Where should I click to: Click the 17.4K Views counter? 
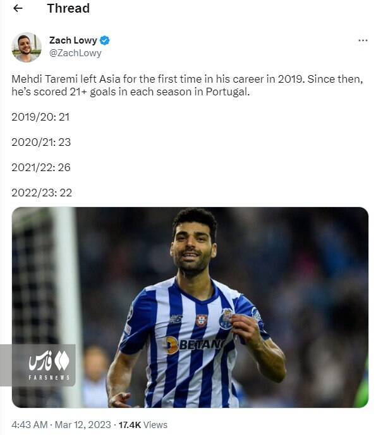143,425
